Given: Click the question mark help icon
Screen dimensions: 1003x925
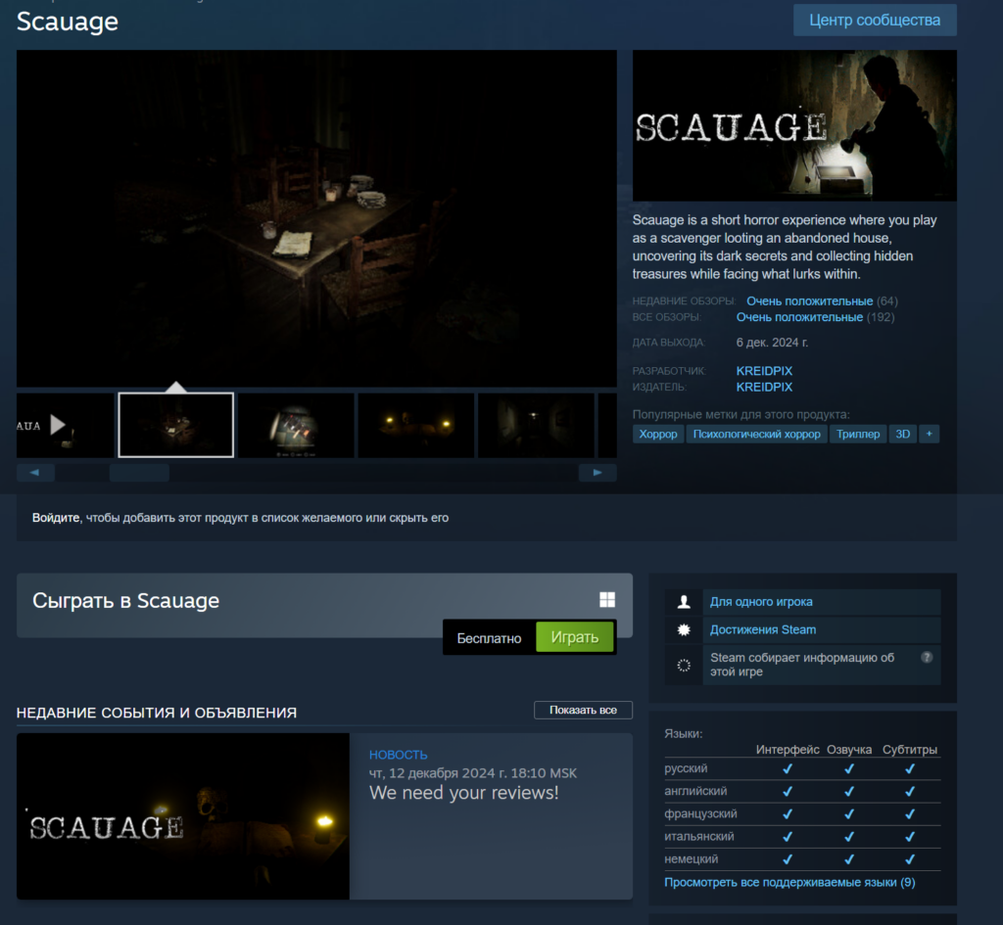Looking at the screenshot, I should (927, 657).
